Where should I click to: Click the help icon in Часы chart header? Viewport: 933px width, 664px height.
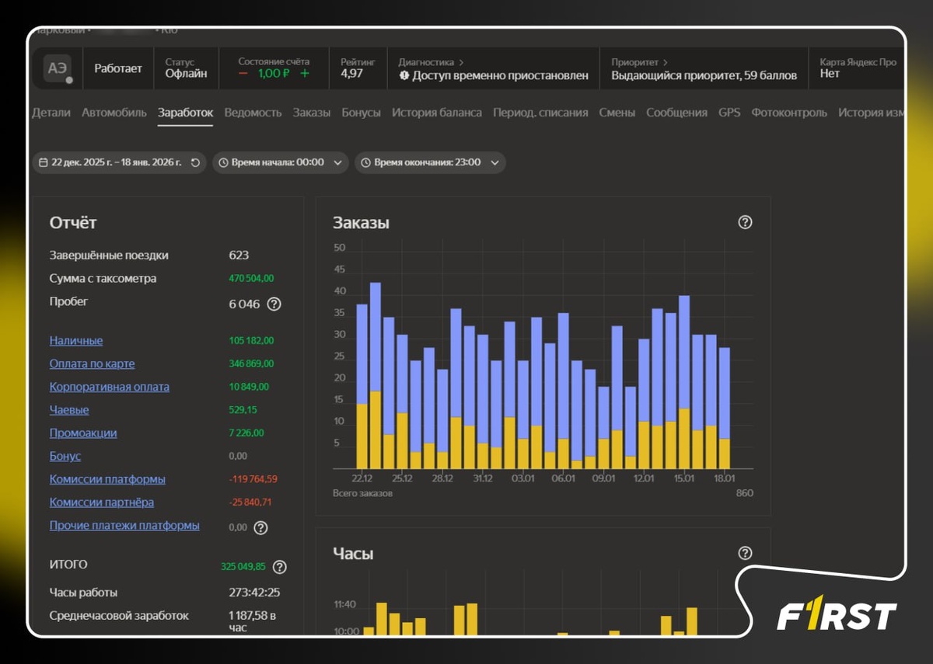coord(745,553)
